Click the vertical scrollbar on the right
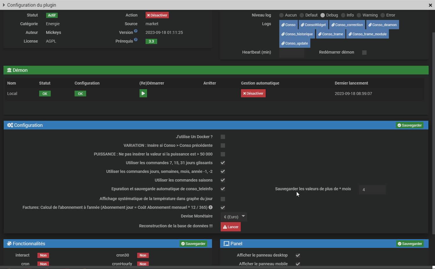Image resolution: width=435 pixels, height=269 pixels. (434, 133)
